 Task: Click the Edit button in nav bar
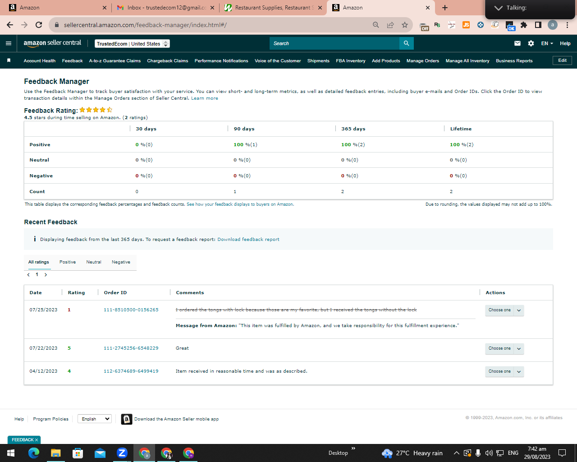pos(562,60)
